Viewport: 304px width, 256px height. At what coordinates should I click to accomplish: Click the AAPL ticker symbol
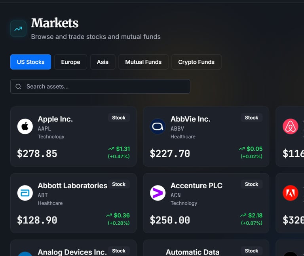(44, 129)
